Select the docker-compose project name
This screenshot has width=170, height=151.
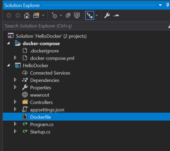pos(41,44)
